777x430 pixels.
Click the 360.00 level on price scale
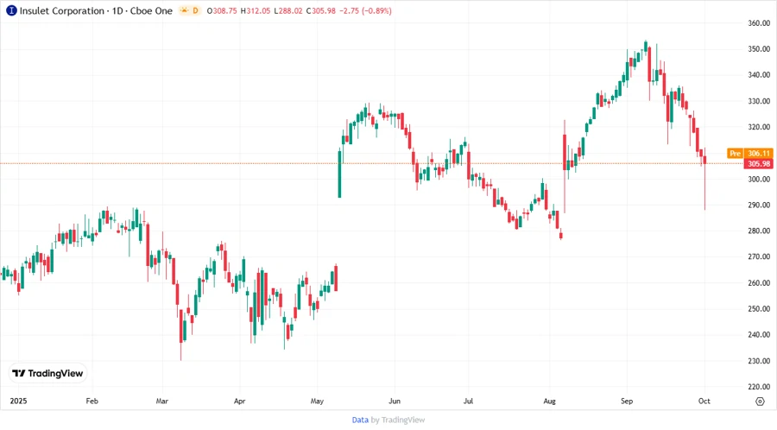click(x=759, y=23)
